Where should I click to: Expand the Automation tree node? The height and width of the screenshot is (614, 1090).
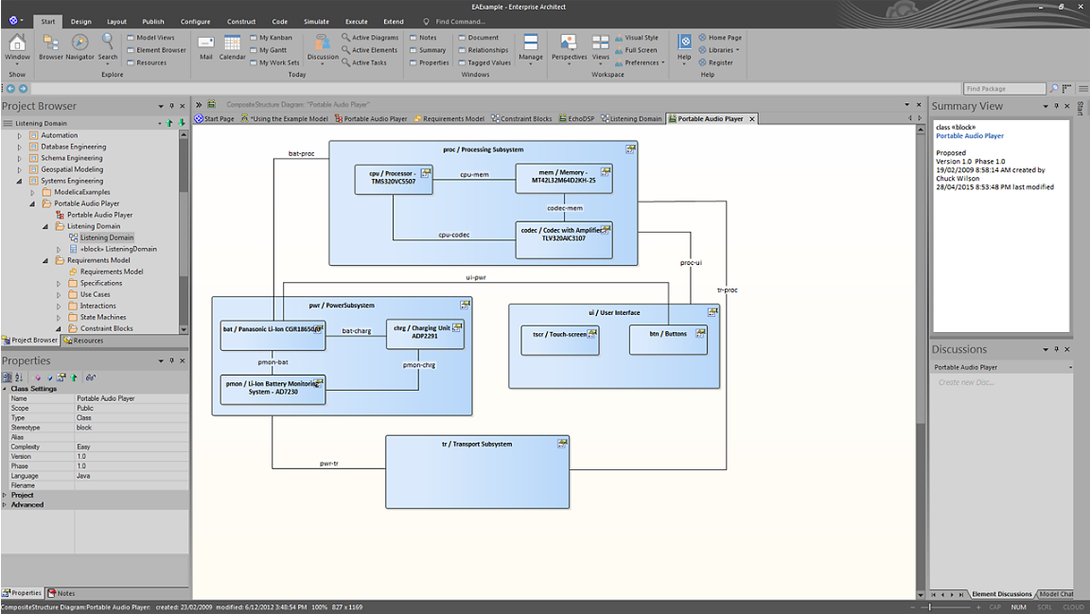(20, 135)
